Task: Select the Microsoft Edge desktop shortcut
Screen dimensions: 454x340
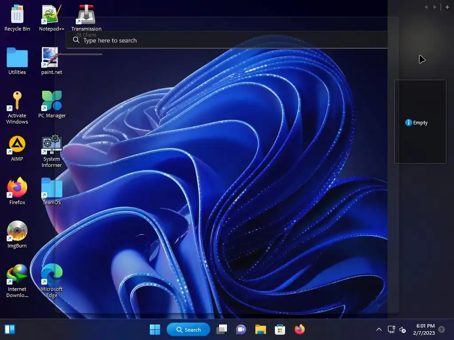Action: 51,281
